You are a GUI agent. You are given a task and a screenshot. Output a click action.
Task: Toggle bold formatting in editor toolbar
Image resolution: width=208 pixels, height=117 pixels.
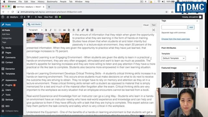[x=46, y=30]
